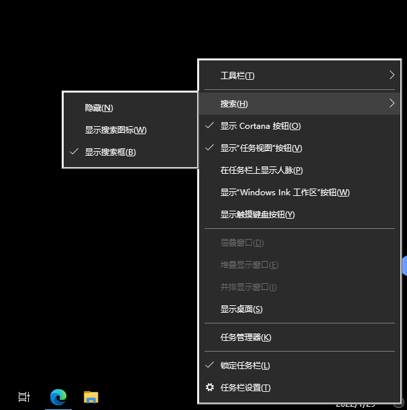The image size is (407, 410).
Task: Open 任务栏设置(T) from the context menu
Action: pyautogui.click(x=299, y=387)
